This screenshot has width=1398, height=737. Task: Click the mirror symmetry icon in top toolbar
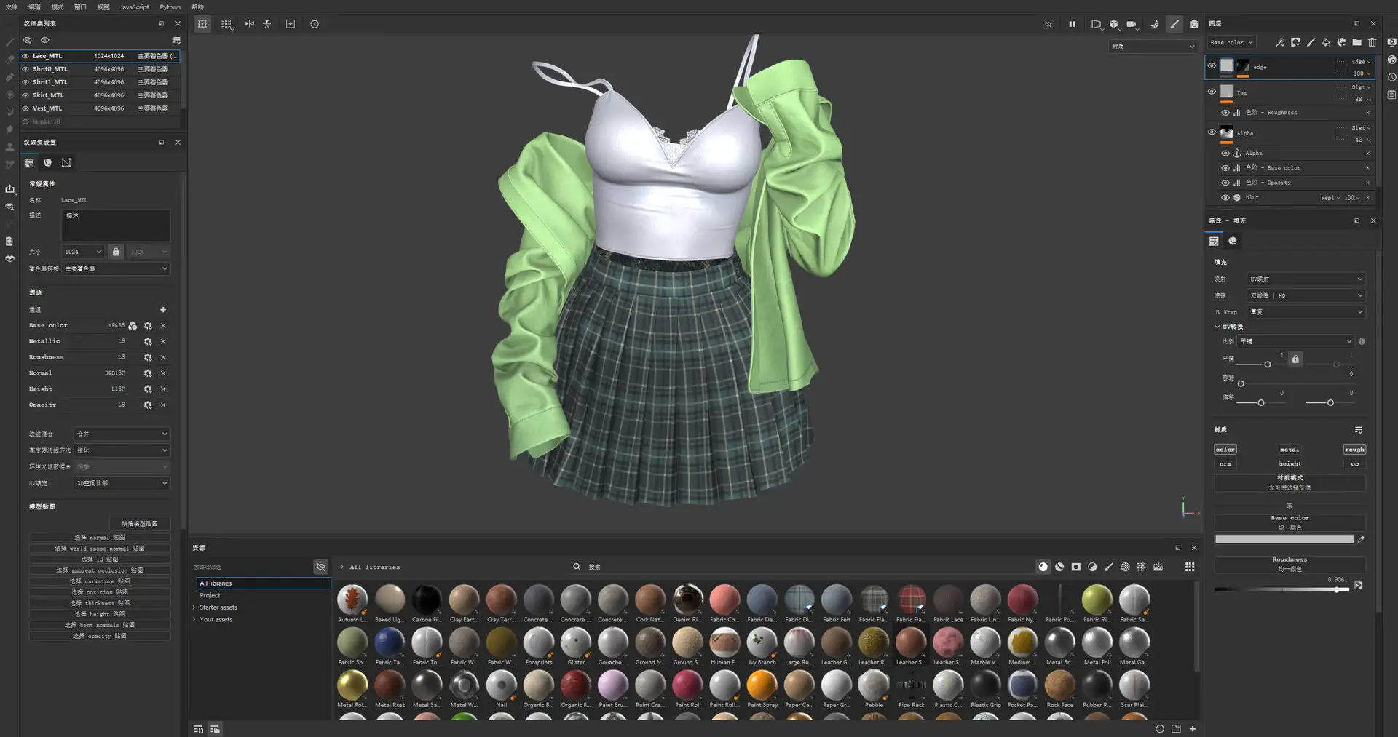pos(250,24)
